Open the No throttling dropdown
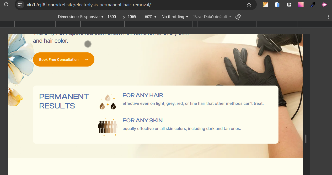Image resolution: width=332 pixels, height=175 pixels. click(x=175, y=17)
